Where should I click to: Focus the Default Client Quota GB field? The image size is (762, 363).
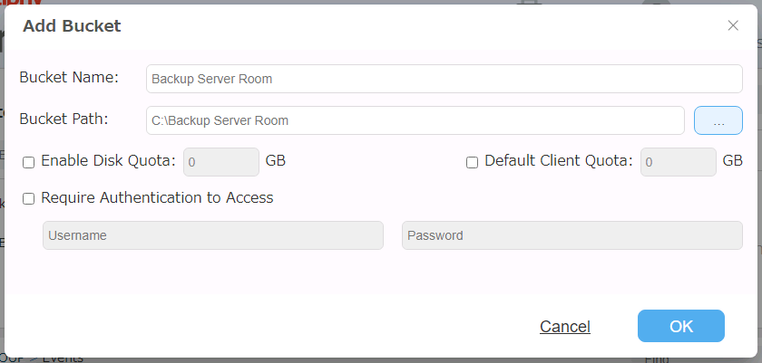pyautogui.click(x=678, y=162)
